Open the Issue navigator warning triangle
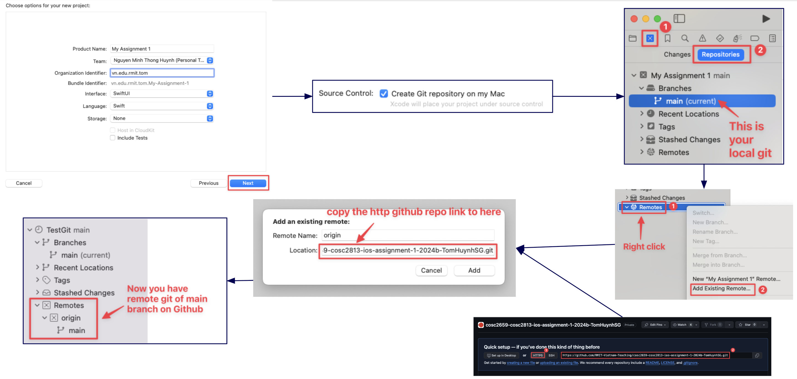This screenshot has width=797, height=379. 702,38
